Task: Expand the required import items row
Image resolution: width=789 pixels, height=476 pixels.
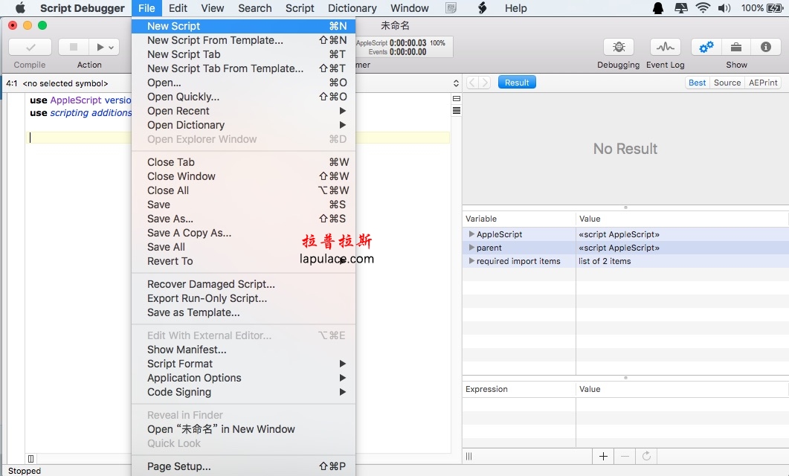Action: point(471,261)
